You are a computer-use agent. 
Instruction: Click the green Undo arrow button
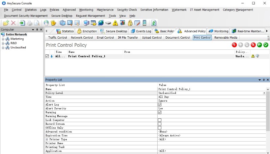[x=259, y=45]
